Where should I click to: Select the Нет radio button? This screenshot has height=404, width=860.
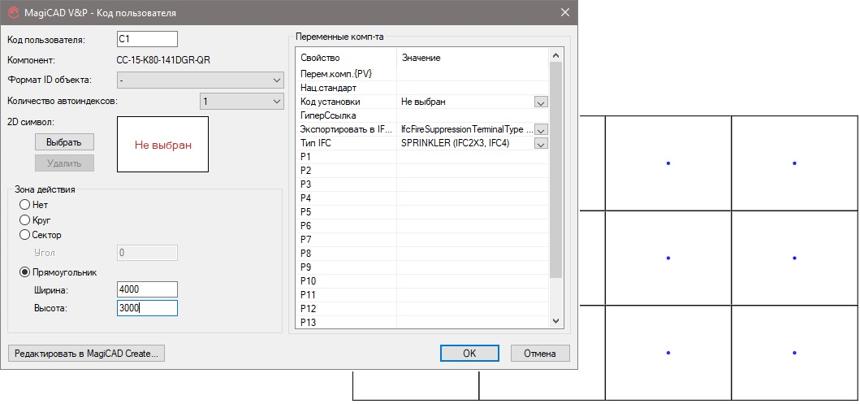click(25, 205)
